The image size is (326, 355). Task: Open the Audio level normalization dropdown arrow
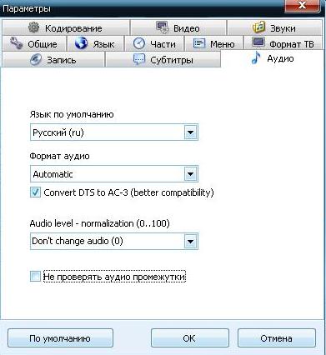coord(190,242)
